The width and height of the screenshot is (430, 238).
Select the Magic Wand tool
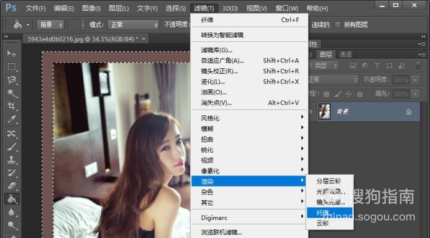11,93
